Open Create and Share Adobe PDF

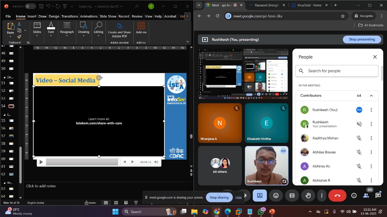119,29
